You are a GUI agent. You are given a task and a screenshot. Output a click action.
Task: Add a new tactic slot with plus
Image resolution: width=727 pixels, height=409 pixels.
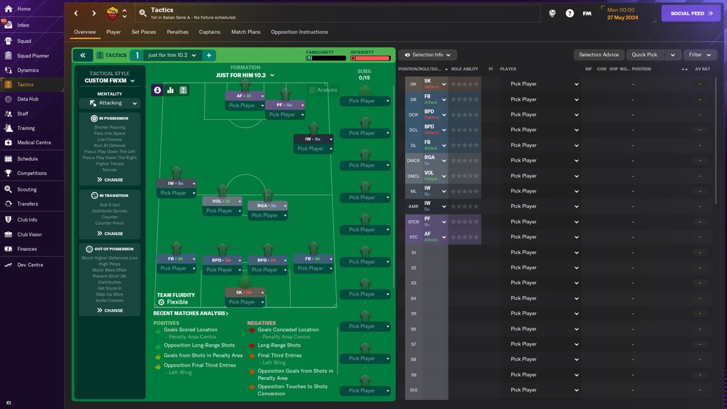pyautogui.click(x=208, y=55)
